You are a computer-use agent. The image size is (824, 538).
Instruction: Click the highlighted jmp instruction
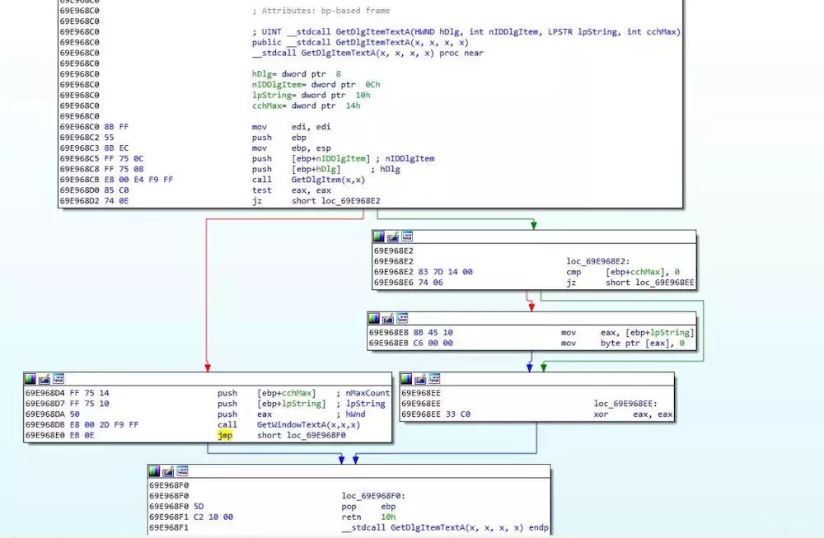[225, 435]
